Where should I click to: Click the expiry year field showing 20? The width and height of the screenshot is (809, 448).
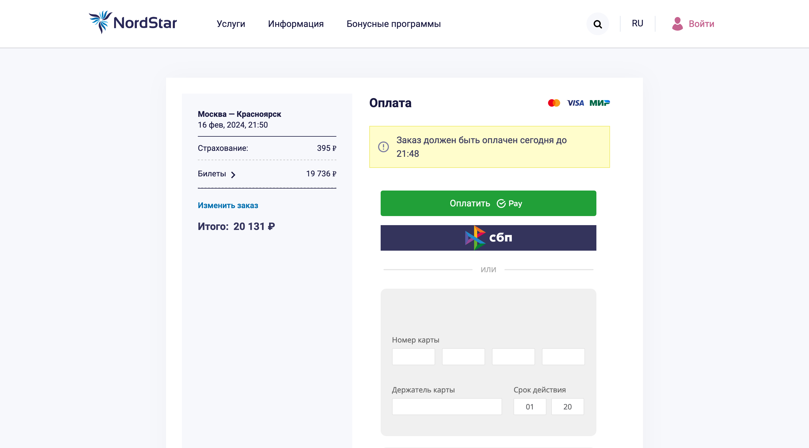567,407
